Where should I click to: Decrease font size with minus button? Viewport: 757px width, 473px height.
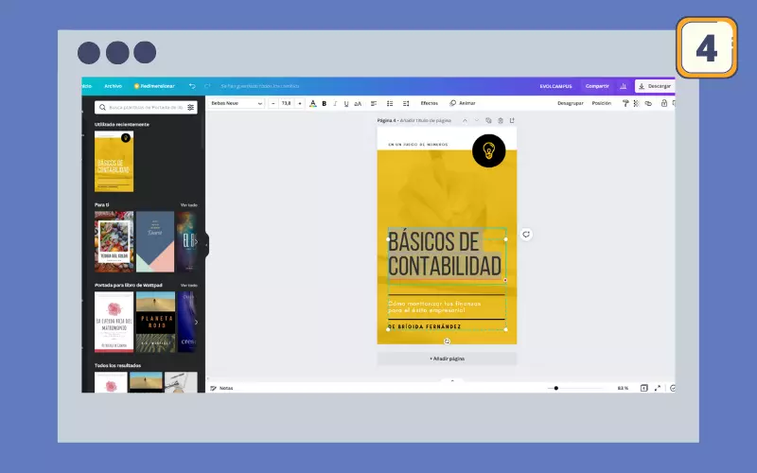[273, 103]
